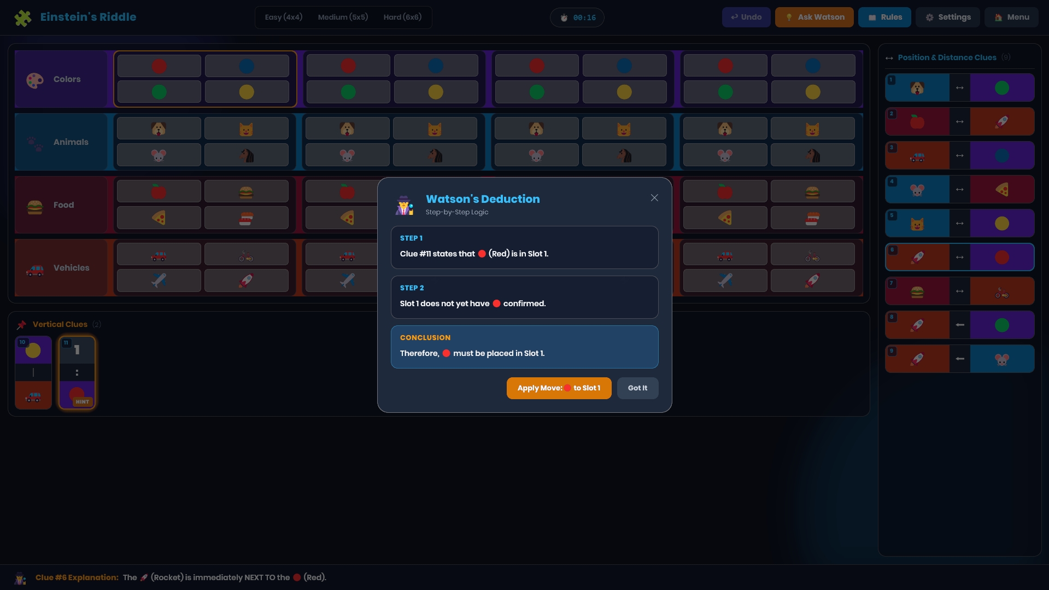The height and width of the screenshot is (590, 1049).
Task: Pick the yellow color in slot 1
Action: coord(247,92)
